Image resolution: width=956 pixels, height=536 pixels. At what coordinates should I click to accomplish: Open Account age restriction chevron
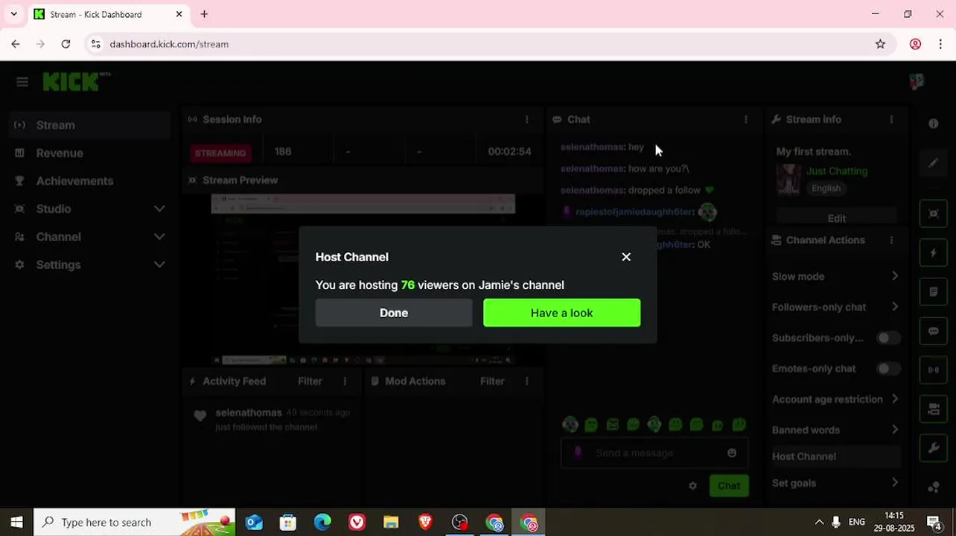coord(894,399)
